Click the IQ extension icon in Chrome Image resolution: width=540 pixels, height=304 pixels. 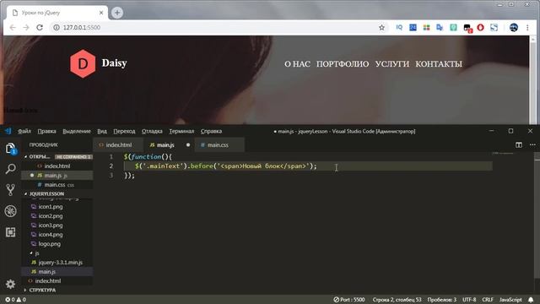pyautogui.click(x=399, y=28)
